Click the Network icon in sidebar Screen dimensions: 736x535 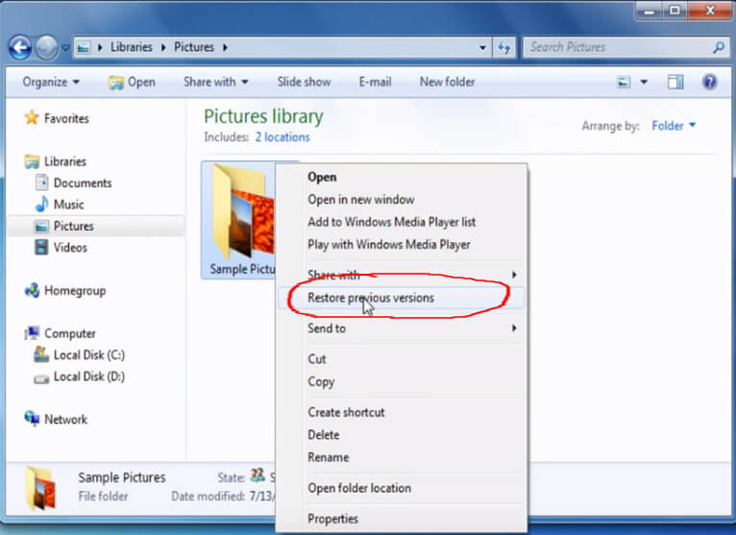tap(32, 419)
